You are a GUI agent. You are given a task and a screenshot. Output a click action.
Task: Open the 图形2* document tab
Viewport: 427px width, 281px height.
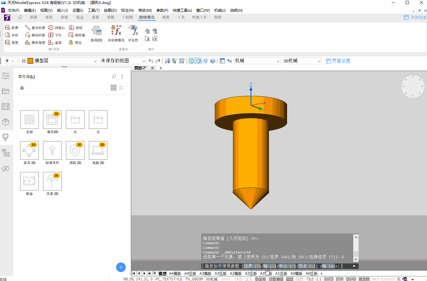tap(140, 68)
